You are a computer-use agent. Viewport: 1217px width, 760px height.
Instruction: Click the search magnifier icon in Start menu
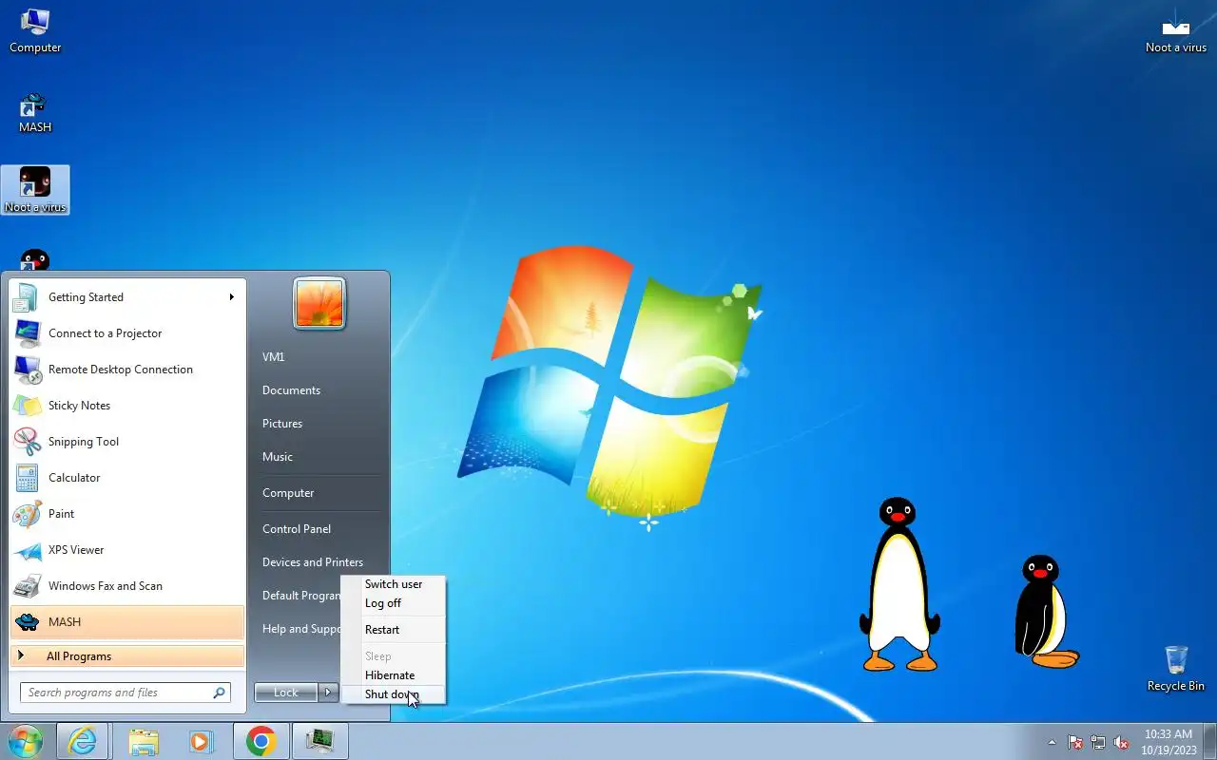click(220, 693)
